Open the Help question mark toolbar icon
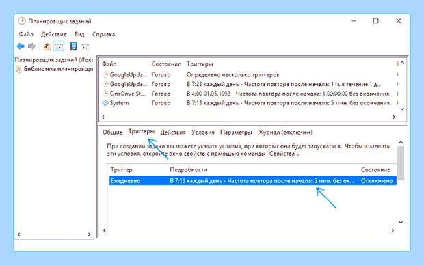 73,46
